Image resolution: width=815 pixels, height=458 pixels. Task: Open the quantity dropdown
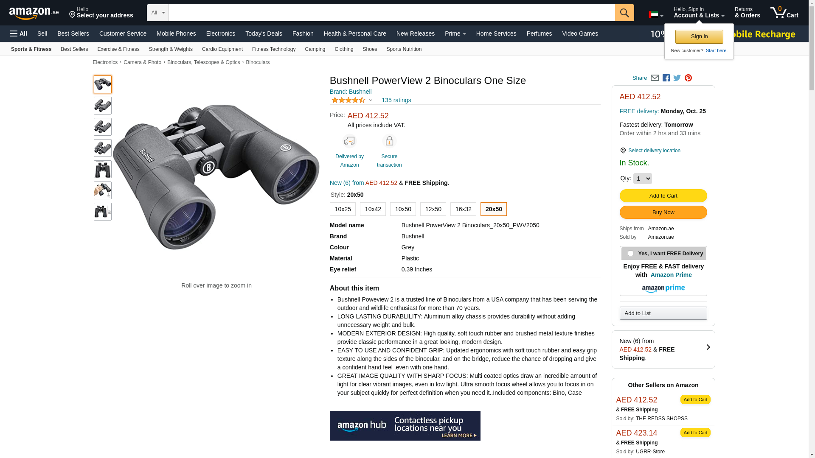pyautogui.click(x=642, y=179)
